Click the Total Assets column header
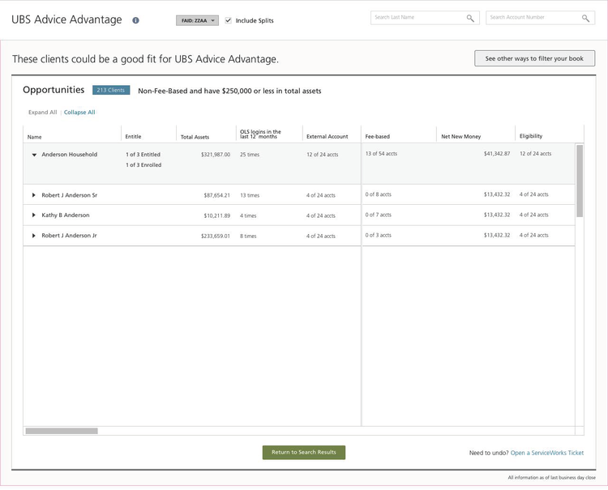Screen dimensions: 608x490 tap(195, 137)
